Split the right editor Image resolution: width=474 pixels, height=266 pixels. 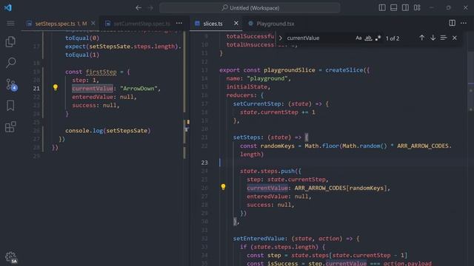(x=452, y=23)
